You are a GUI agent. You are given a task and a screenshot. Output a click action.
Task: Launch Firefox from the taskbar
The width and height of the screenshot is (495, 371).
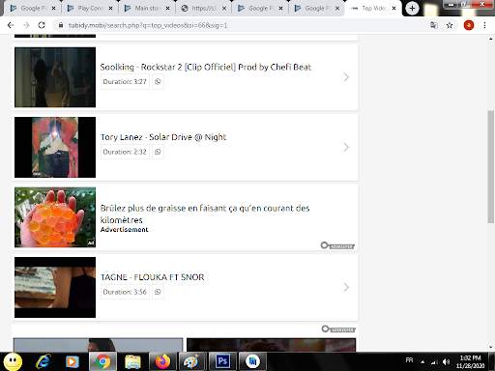162,361
